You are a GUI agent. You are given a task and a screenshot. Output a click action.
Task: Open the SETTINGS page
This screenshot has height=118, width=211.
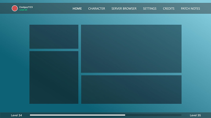pos(150,9)
